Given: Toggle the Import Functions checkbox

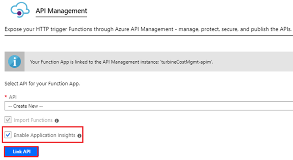Looking at the screenshot, I should tap(8, 120).
